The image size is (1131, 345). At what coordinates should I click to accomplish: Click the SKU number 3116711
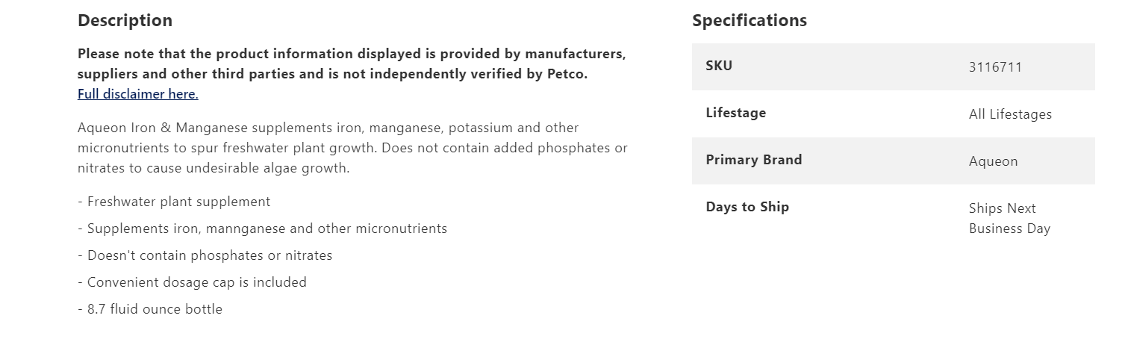[x=995, y=67]
